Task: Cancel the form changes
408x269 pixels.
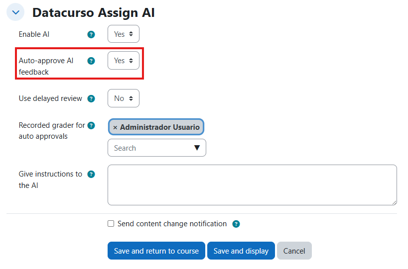Action: 294,251
